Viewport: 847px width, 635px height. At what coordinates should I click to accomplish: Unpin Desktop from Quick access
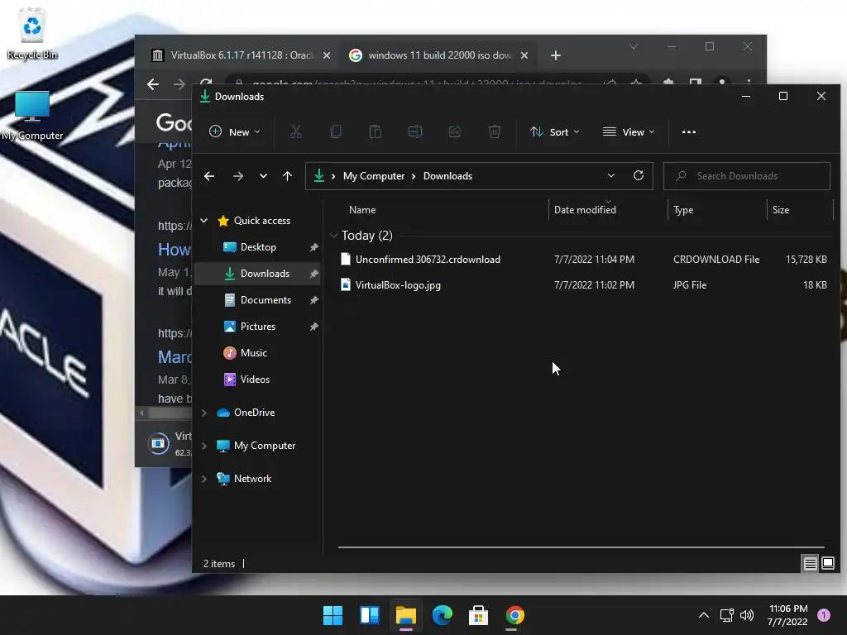(313, 247)
